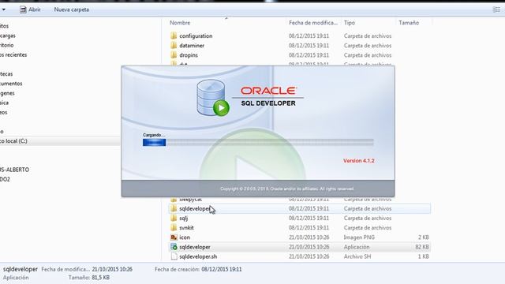The width and height of the screenshot is (505, 284).
Task: Click the dataminer folder name
Action: 192,46
